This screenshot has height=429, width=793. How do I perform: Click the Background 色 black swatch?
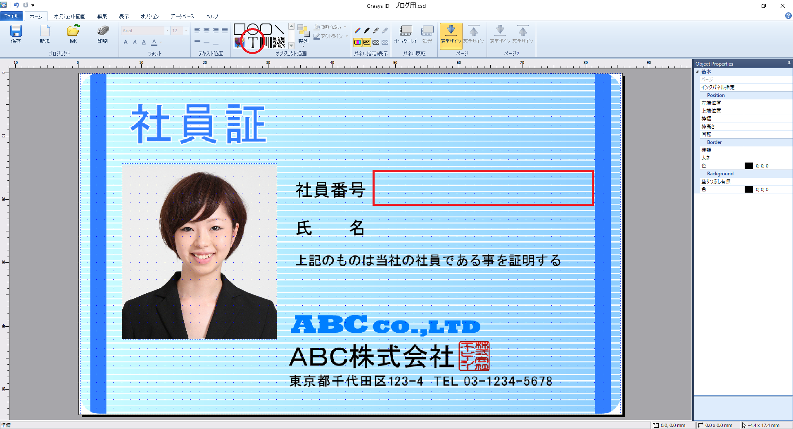click(749, 189)
